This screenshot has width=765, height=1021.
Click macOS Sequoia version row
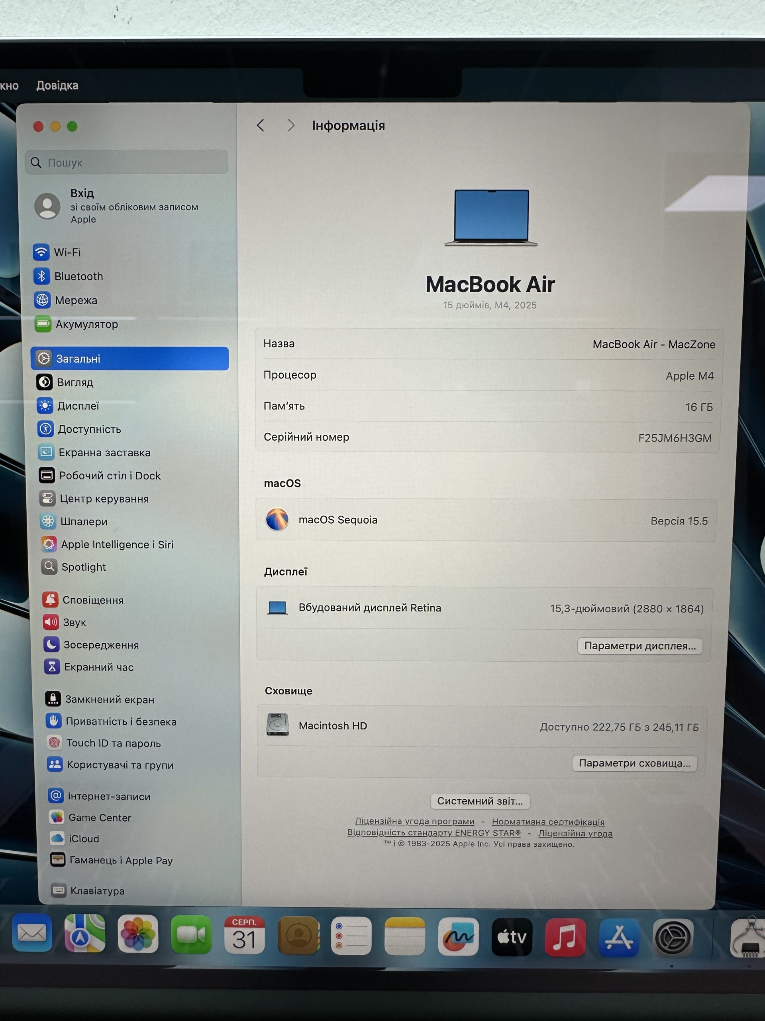coord(486,520)
